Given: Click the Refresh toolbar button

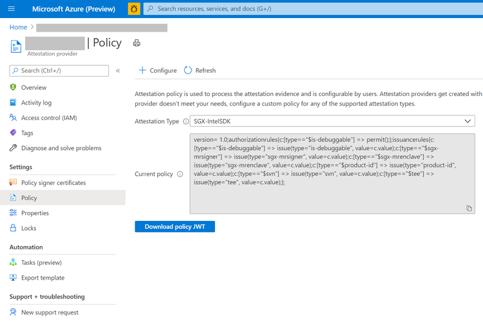Looking at the screenshot, I should (200, 70).
